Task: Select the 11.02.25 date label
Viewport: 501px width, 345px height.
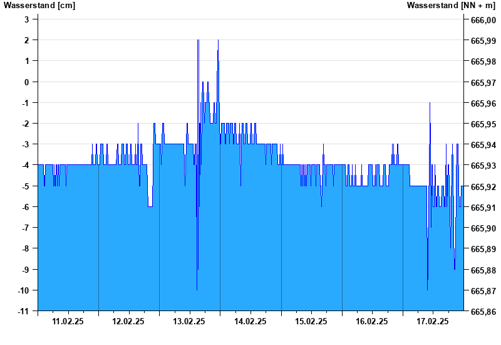Action: (68, 321)
